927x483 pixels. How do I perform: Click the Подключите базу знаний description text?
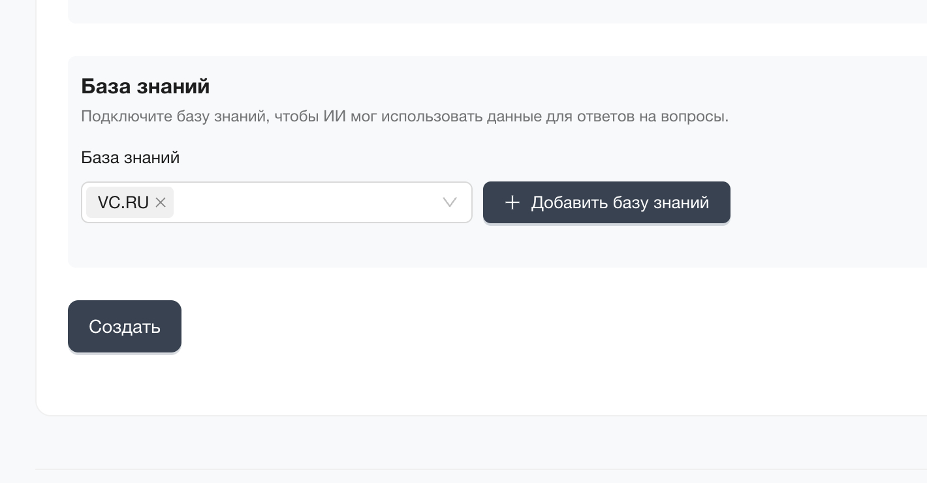[x=404, y=117]
